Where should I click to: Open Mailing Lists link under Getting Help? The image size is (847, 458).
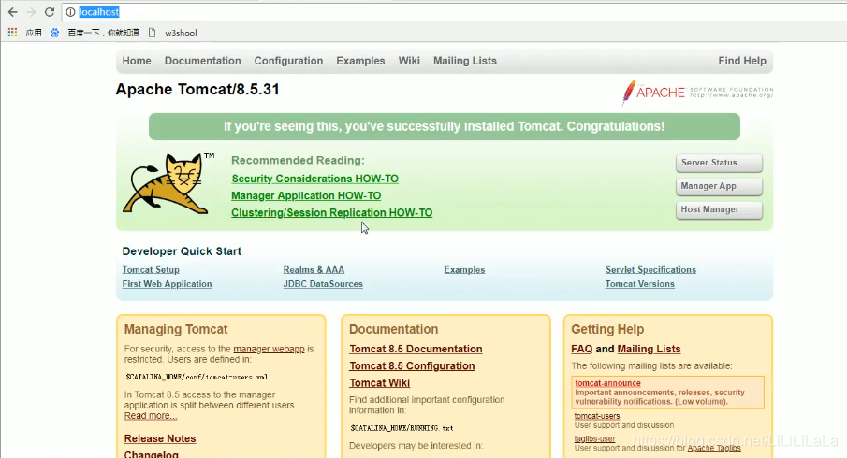[x=649, y=349]
